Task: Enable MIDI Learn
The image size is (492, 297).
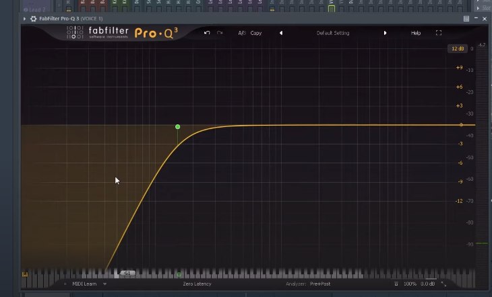Action: tap(84, 284)
